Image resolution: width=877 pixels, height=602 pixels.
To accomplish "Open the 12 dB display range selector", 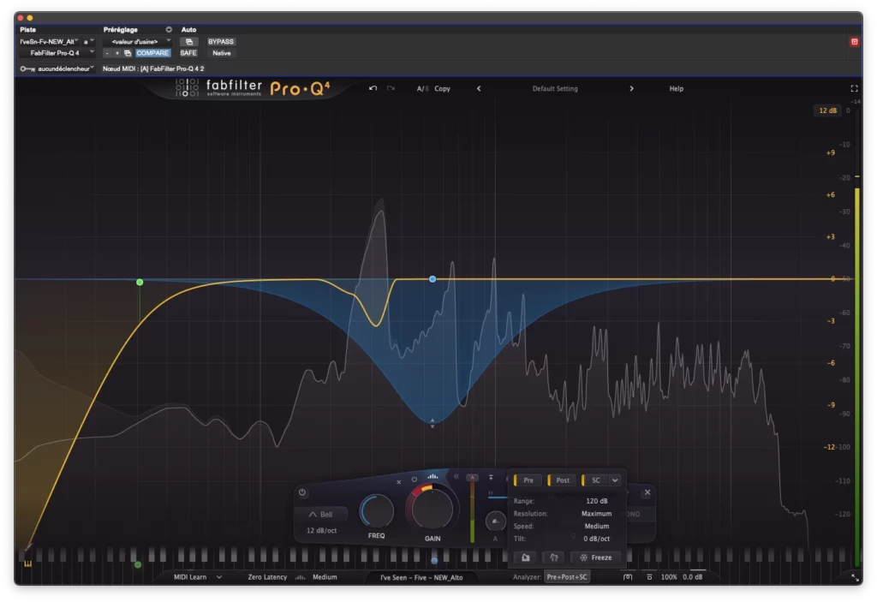I will (827, 110).
